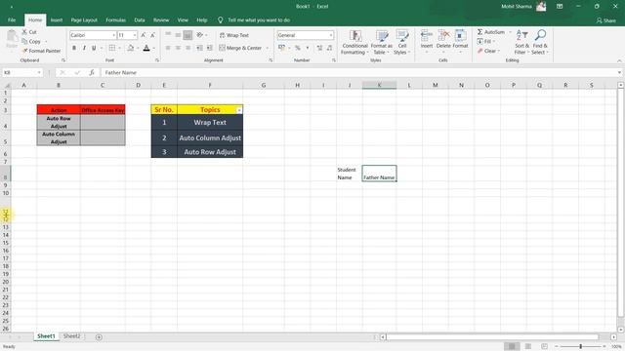625x351 pixels.
Task: Click AutoSum
Action: coord(490,32)
